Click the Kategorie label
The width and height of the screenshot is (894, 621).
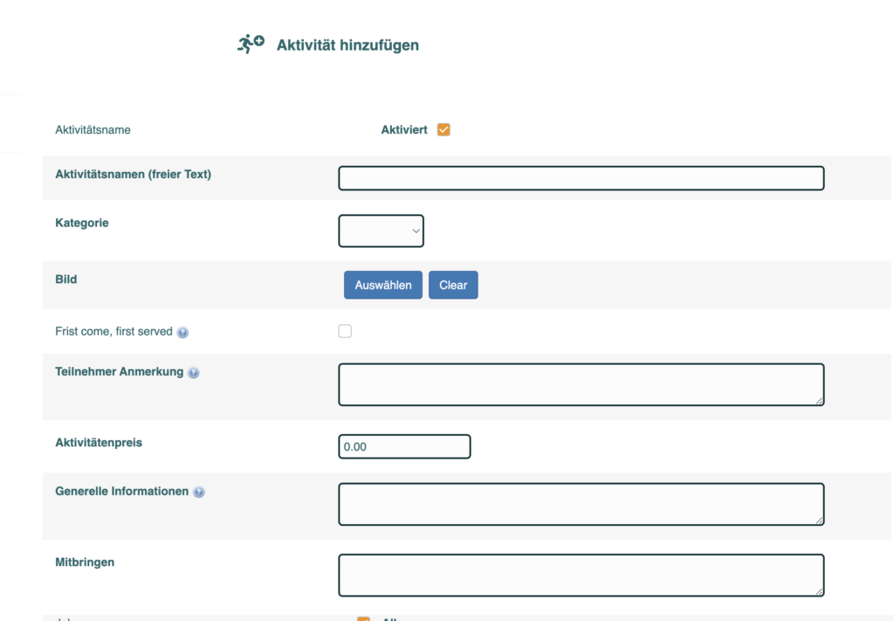click(82, 223)
